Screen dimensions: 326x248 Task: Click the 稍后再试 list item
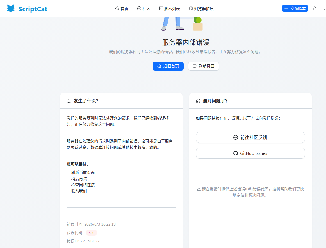coord(79,179)
